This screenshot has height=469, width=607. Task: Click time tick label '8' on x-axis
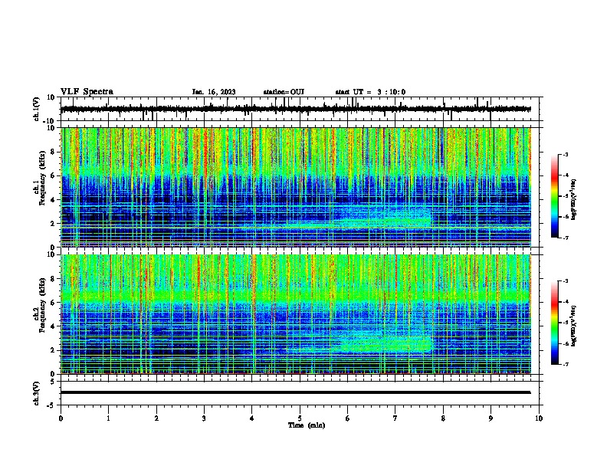point(443,418)
